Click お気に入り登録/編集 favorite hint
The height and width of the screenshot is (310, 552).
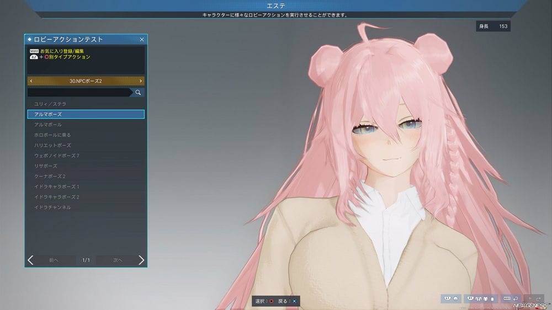coord(62,51)
